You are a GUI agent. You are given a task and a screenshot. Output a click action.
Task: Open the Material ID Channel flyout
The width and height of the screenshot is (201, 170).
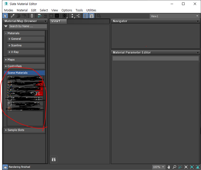[65, 16]
